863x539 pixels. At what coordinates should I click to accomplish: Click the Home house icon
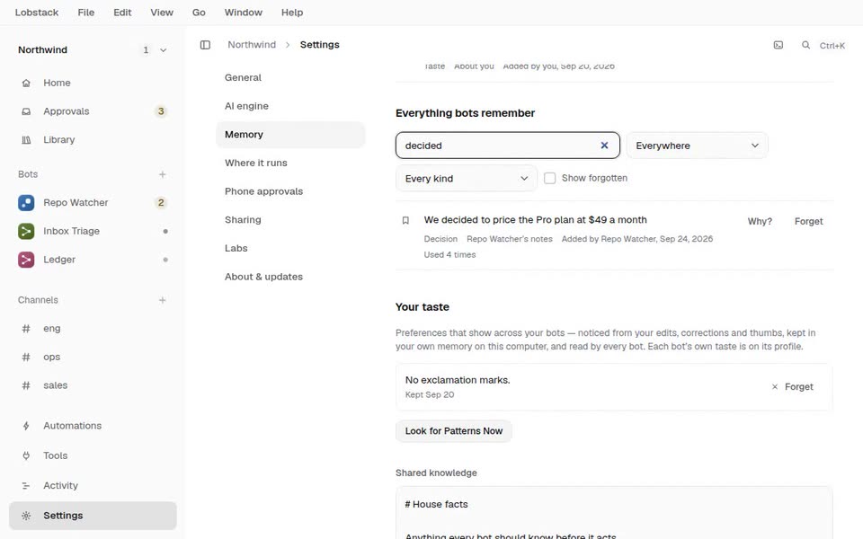pos(26,83)
